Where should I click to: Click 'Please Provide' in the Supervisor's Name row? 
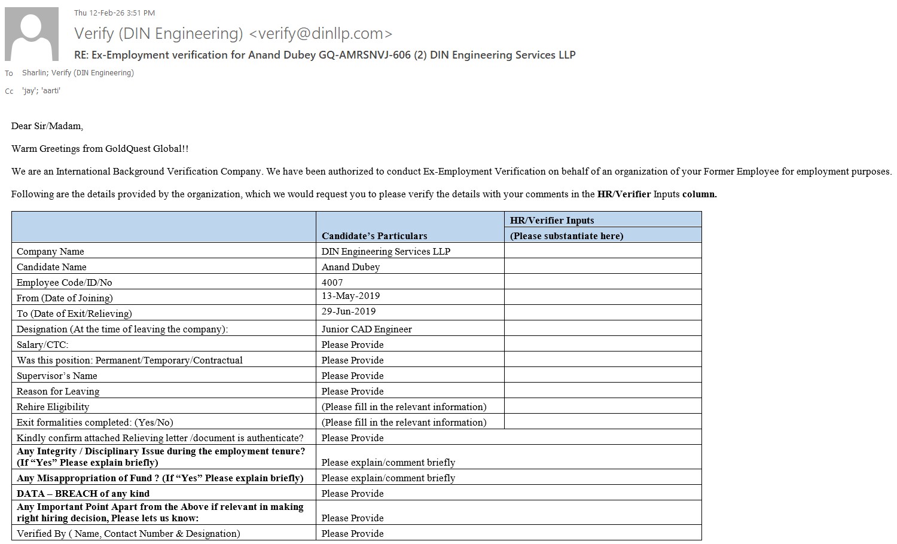352,375
